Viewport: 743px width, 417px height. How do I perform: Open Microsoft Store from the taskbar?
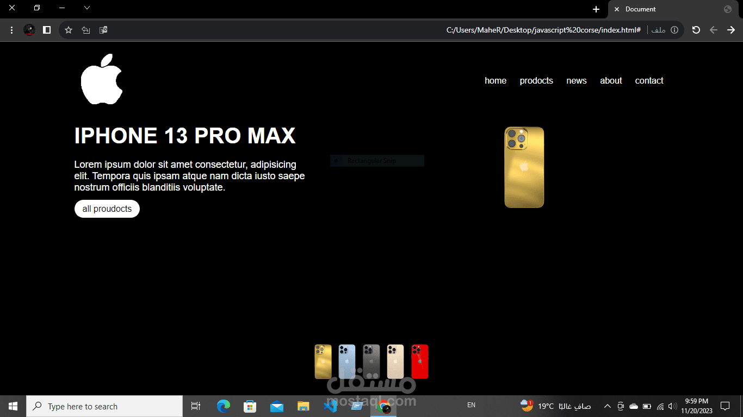[250, 406]
